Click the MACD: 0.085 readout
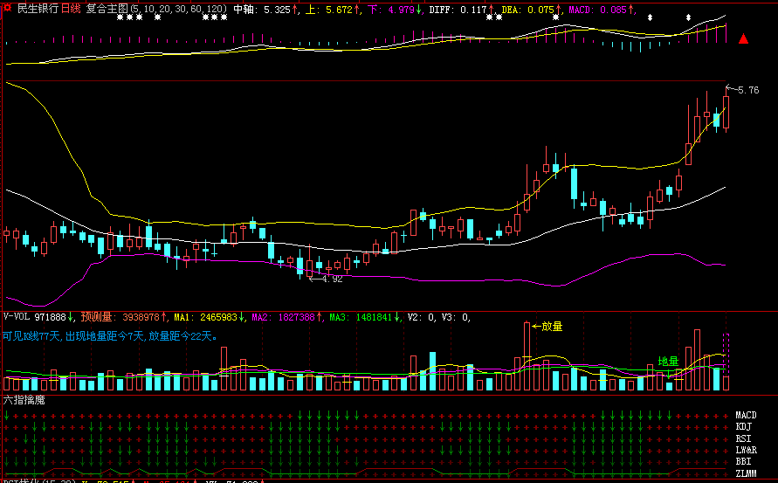The width and height of the screenshot is (778, 483). [601, 10]
